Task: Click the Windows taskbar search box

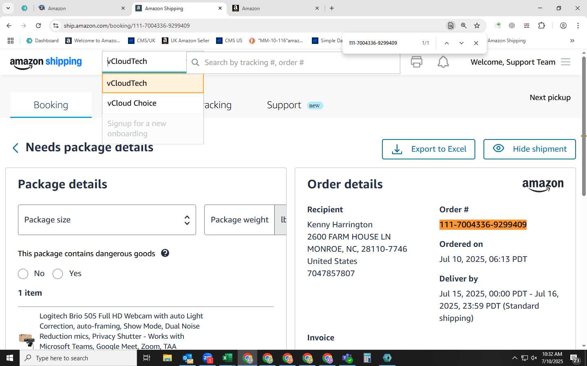Action: click(78, 358)
